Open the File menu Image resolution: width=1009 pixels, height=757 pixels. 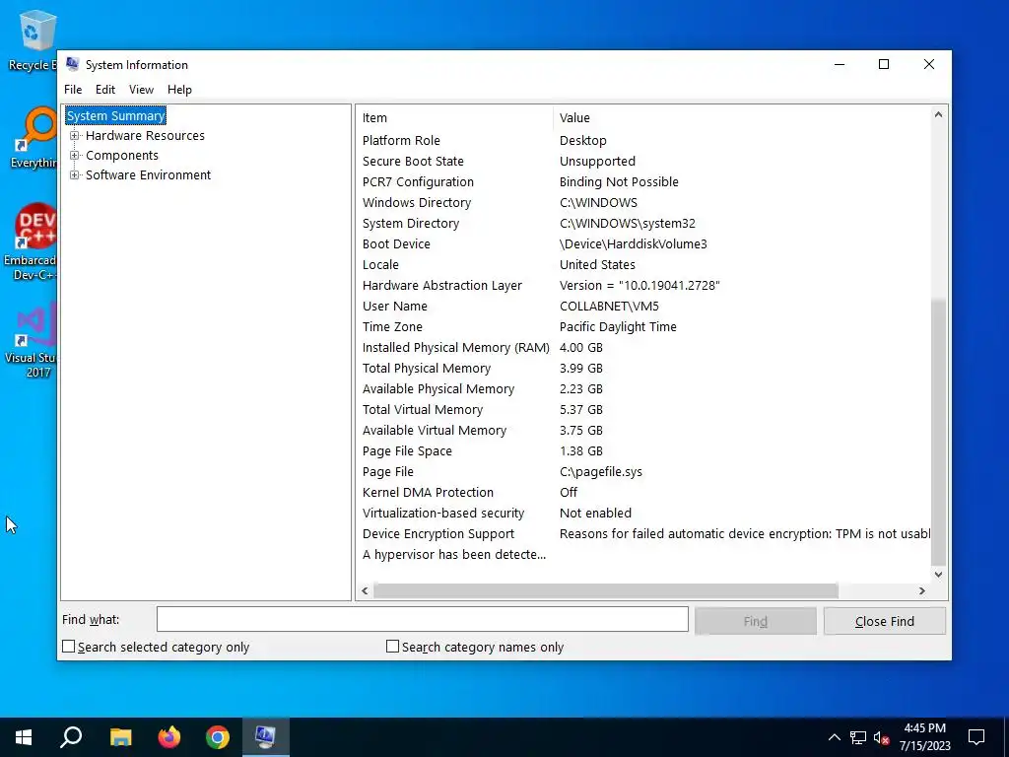[x=73, y=90]
